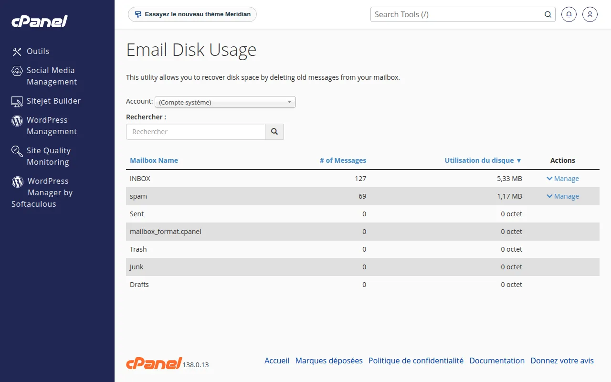Image resolution: width=611 pixels, height=382 pixels.
Task: Select the mailbox_format.cpanel row name
Action: pyautogui.click(x=166, y=232)
